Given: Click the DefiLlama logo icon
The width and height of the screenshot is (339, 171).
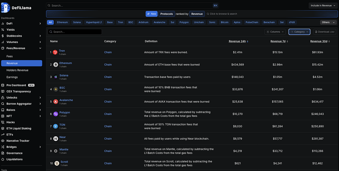Looking at the screenshot, I should [6, 8].
